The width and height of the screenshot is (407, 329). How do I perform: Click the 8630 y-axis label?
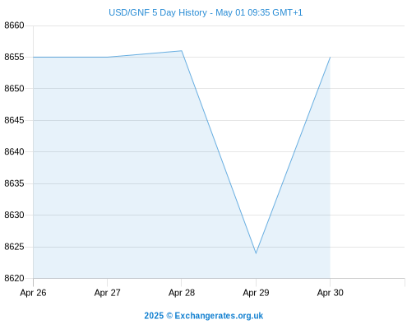14,215
